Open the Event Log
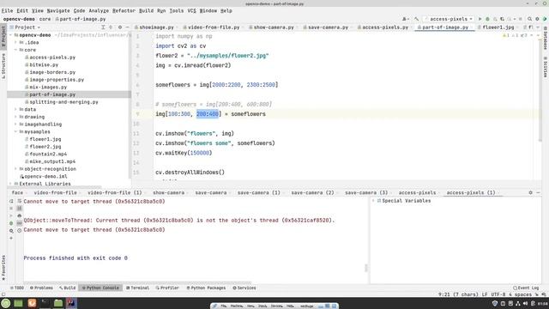Viewport: 549px width, 309px height. (526, 288)
